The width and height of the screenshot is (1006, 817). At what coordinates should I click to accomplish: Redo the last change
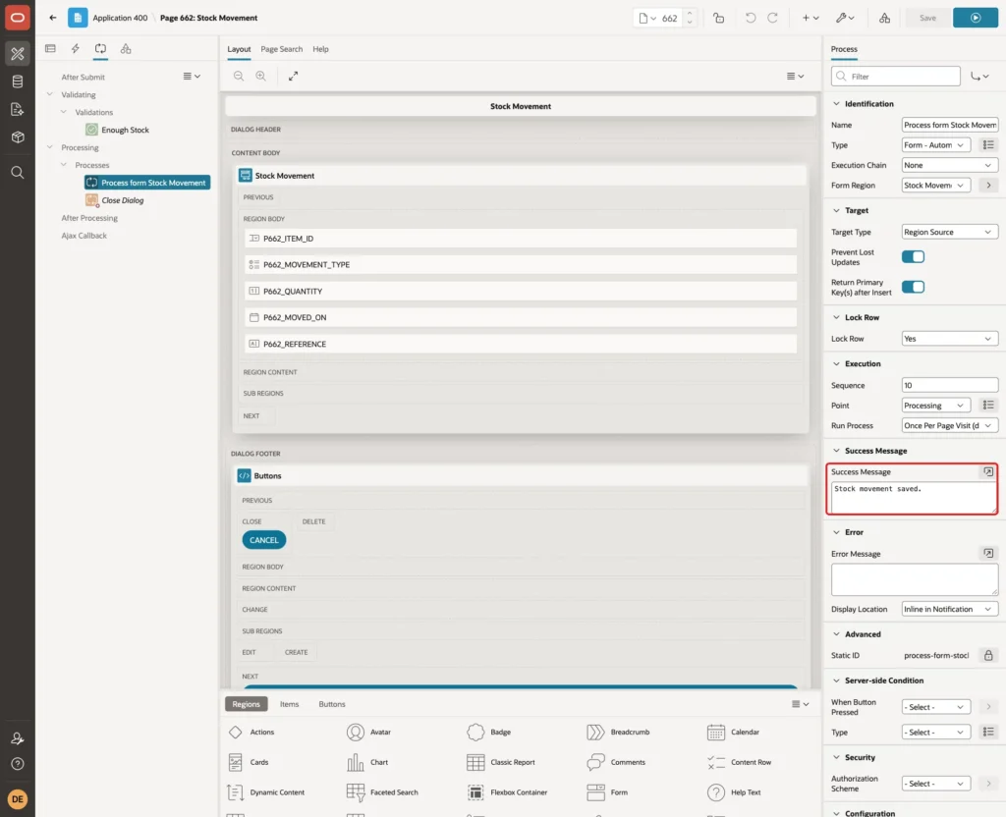tap(772, 18)
